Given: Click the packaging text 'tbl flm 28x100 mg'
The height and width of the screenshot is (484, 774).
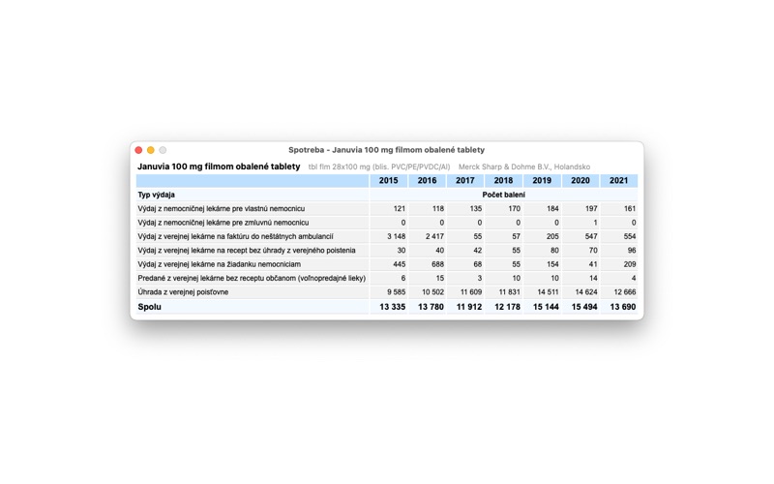Looking at the screenshot, I should [x=340, y=166].
